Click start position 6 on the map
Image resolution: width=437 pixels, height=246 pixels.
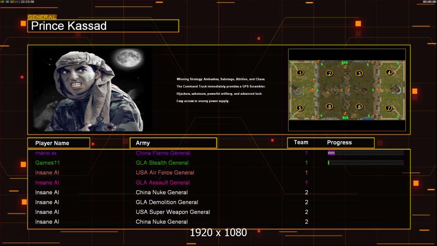coord(359,107)
